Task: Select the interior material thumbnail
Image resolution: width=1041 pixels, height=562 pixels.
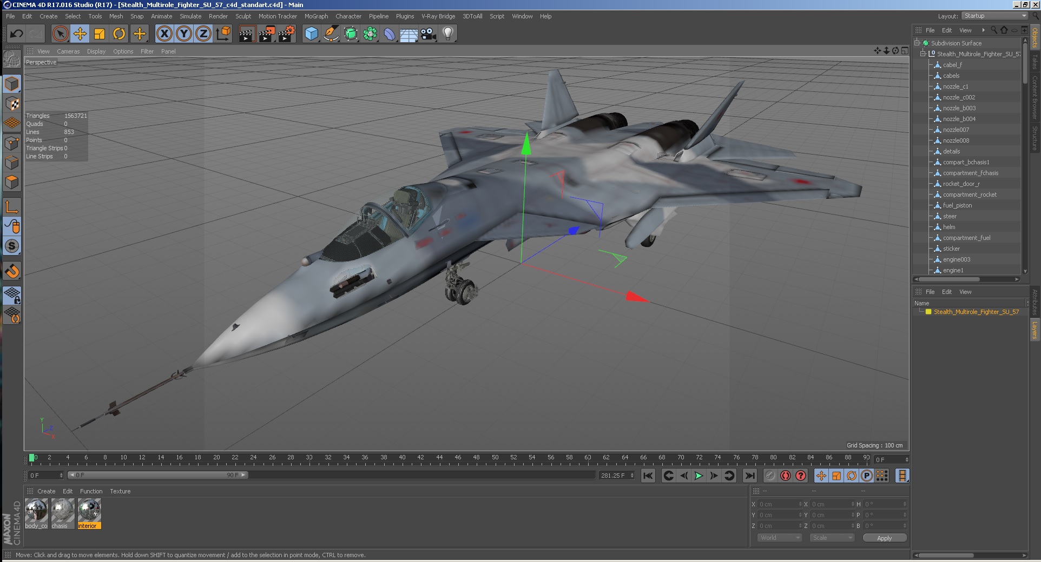Action: point(89,513)
